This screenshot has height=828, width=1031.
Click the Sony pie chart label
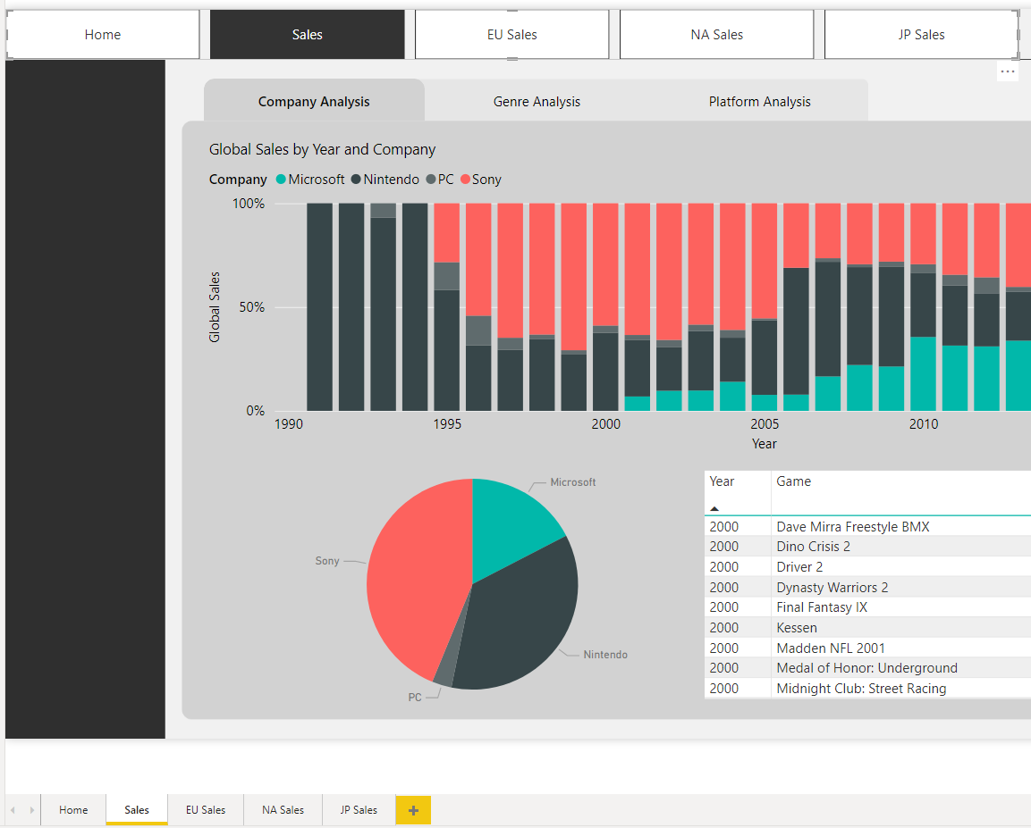coord(326,561)
